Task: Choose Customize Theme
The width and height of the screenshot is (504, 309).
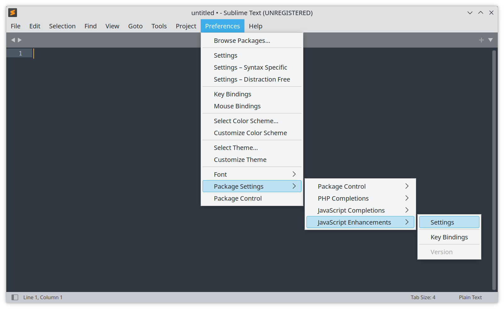Action: coord(252,160)
